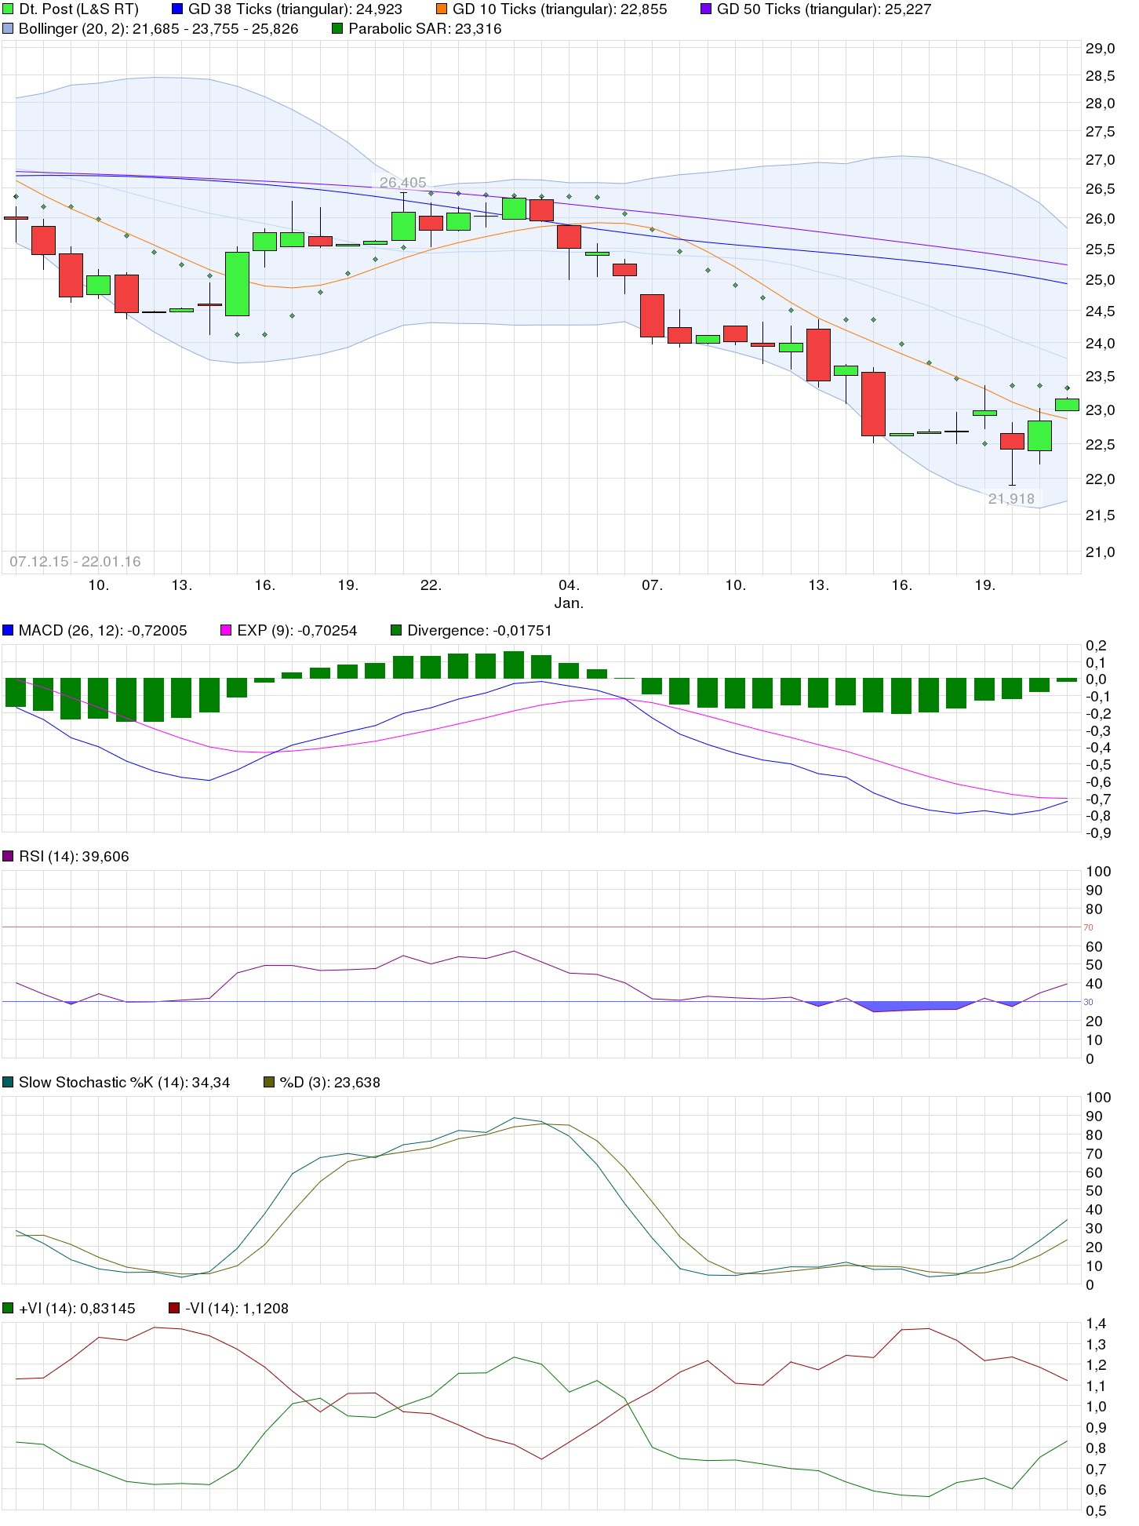1139x1526 pixels.
Task: Click the blue '30' RSI threshold label
Action: [1089, 1002]
